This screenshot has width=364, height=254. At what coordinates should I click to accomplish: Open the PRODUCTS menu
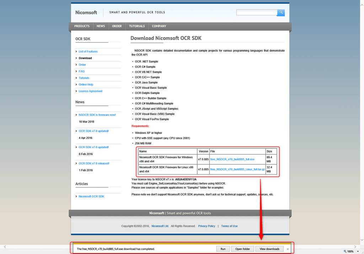(82, 26)
